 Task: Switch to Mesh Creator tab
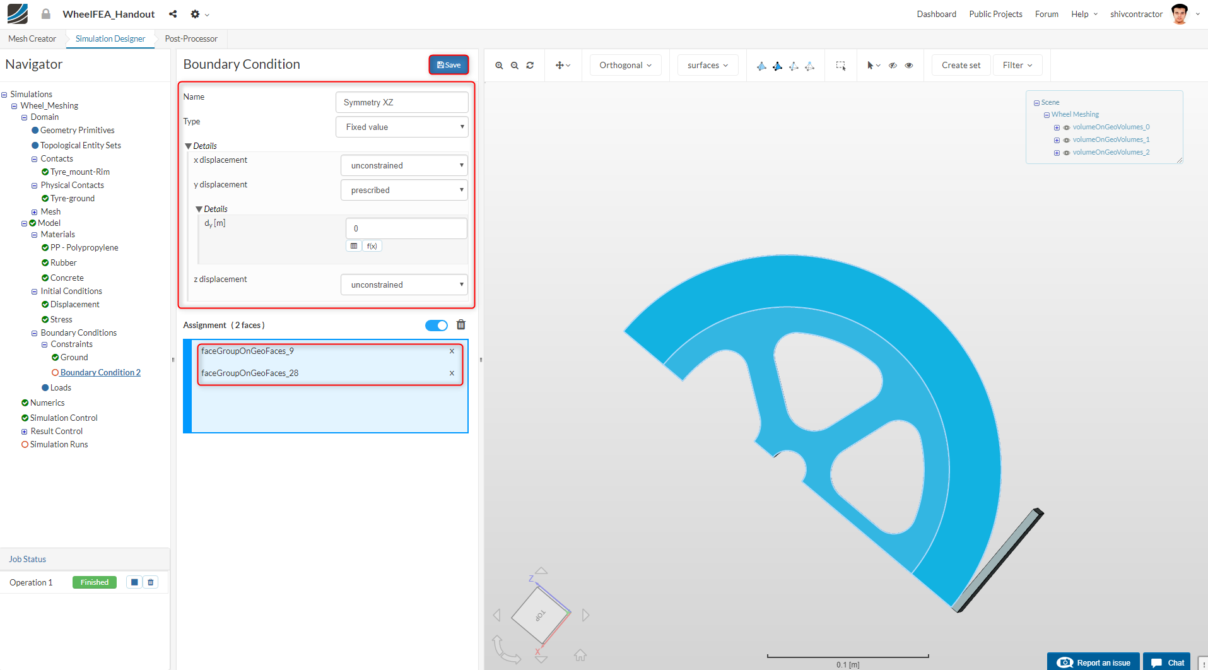(32, 38)
